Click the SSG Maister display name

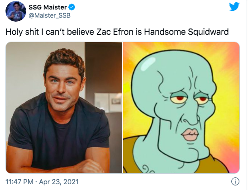point(48,7)
